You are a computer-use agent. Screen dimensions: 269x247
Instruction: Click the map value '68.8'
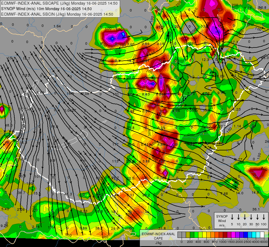click(99, 212)
